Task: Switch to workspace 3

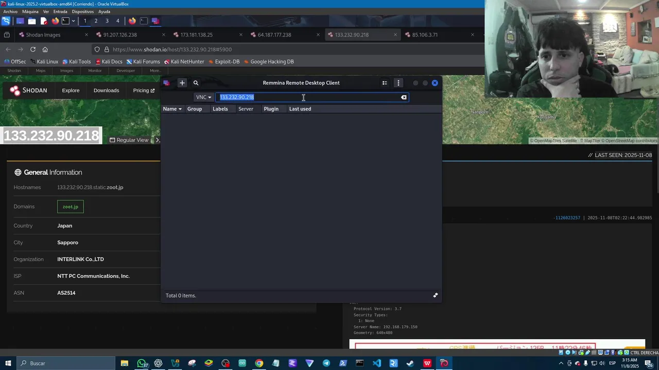Action: pyautogui.click(x=107, y=21)
